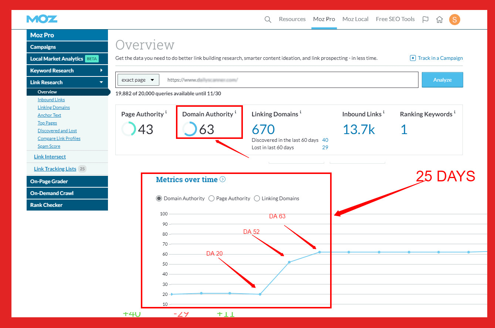The height and width of the screenshot is (328, 495).
Task: Go to the home icon
Action: click(439, 20)
